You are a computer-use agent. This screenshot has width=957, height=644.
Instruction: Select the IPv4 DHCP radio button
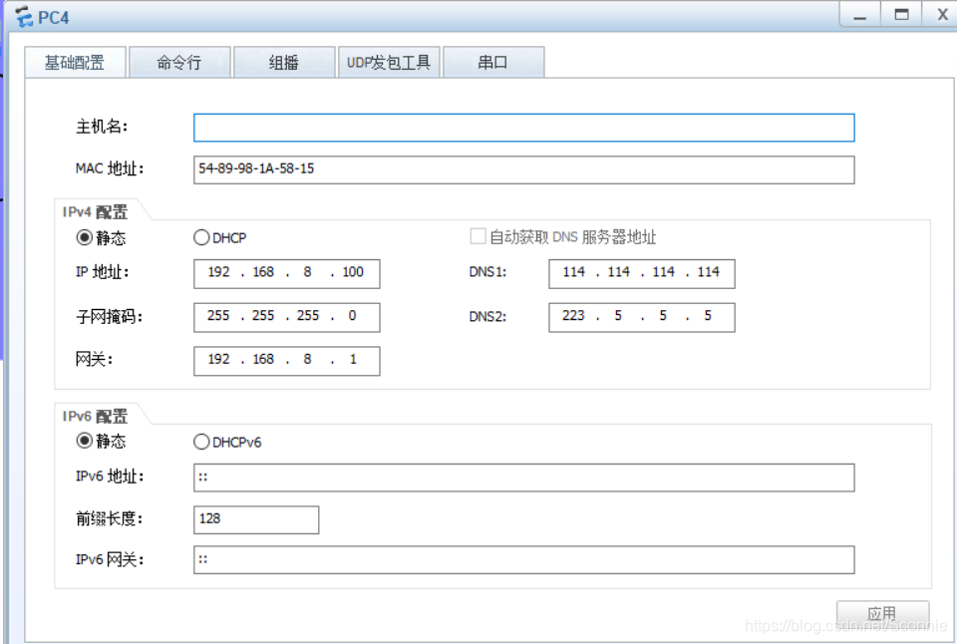pos(201,237)
